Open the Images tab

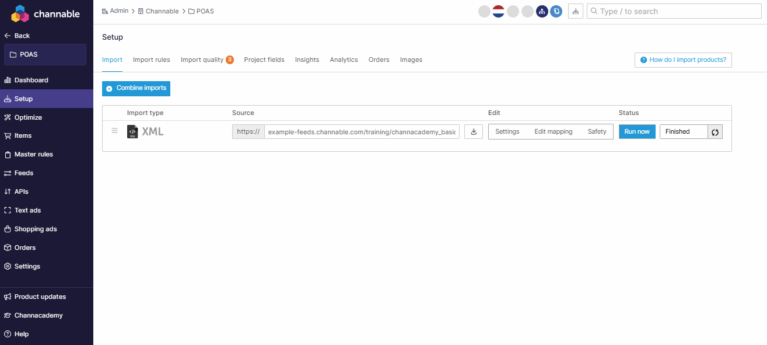tap(411, 60)
